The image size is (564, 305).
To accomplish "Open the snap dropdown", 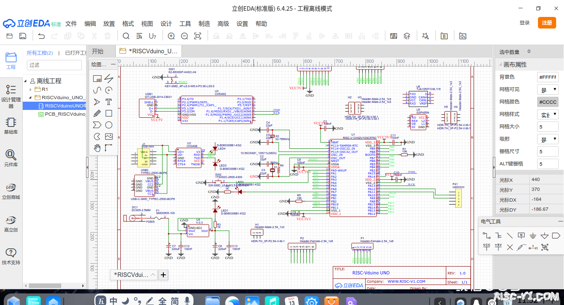I will [547, 139].
